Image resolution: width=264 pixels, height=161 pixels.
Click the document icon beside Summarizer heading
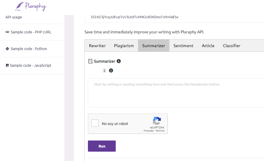tap(91, 61)
